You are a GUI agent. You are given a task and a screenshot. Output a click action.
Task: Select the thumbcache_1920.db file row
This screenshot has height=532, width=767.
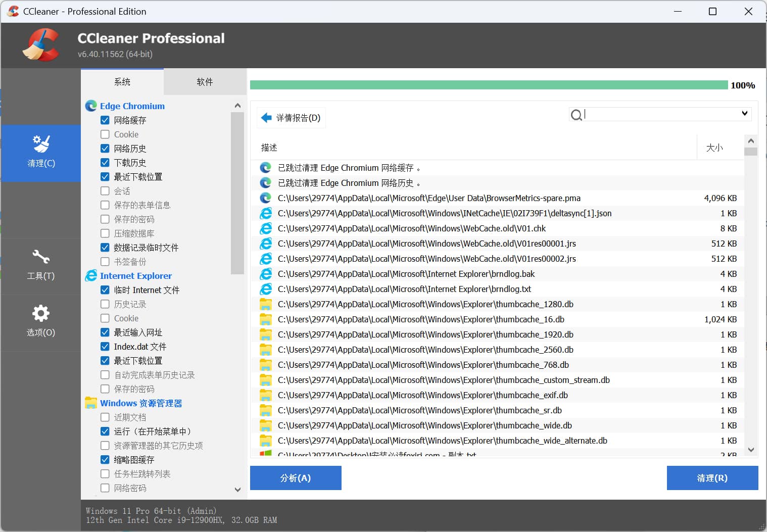(498, 334)
